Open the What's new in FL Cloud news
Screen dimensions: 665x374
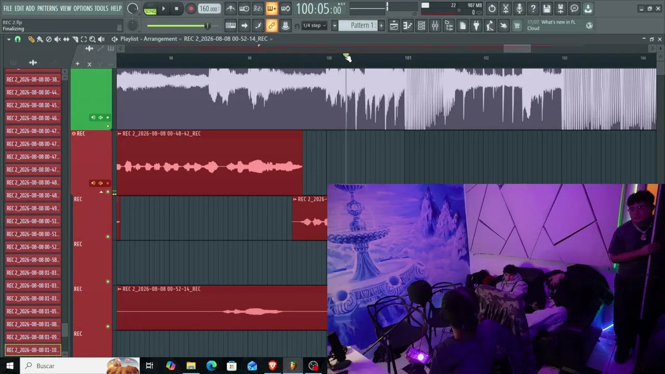(x=559, y=25)
